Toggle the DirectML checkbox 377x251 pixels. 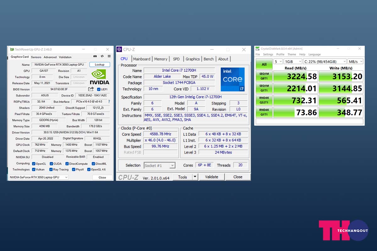coord(93,164)
